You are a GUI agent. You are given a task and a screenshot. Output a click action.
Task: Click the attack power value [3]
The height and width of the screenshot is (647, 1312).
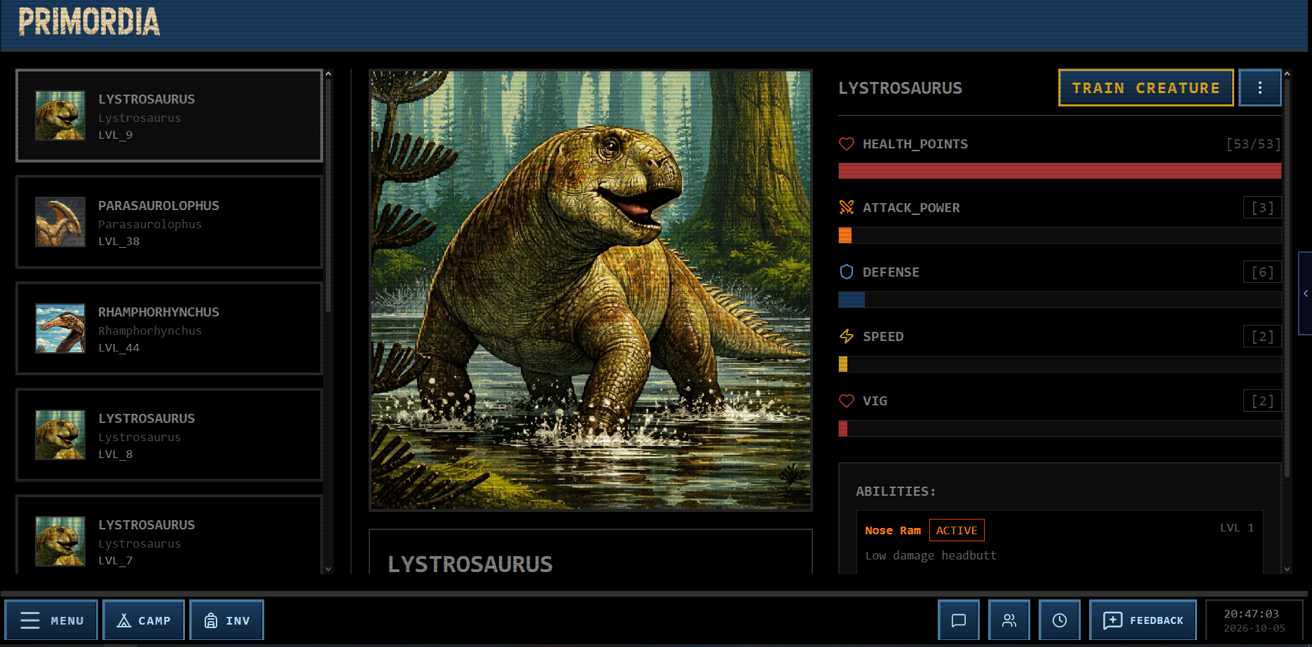pos(1262,208)
